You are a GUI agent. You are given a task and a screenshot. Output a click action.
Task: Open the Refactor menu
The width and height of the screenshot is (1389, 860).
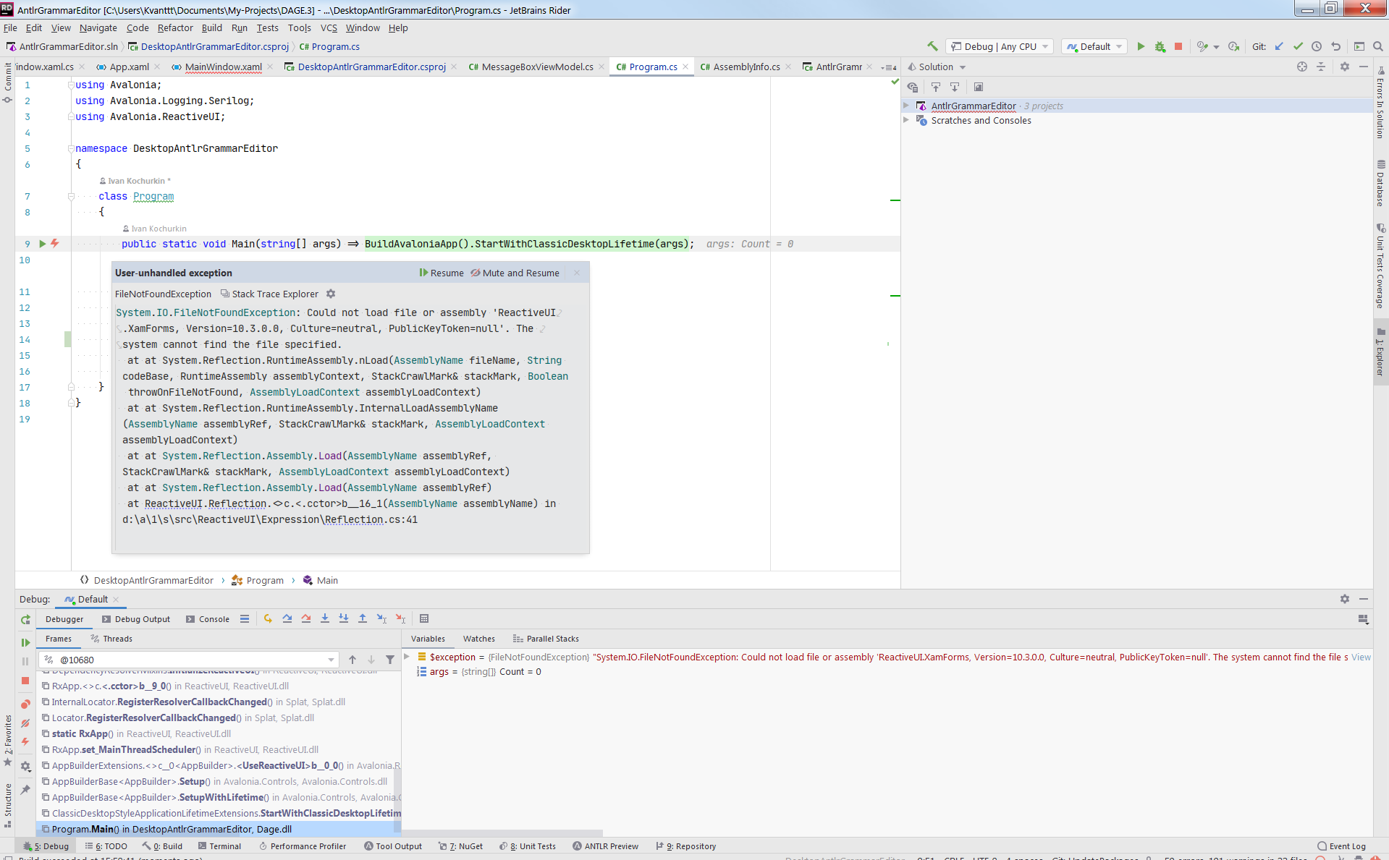point(175,27)
